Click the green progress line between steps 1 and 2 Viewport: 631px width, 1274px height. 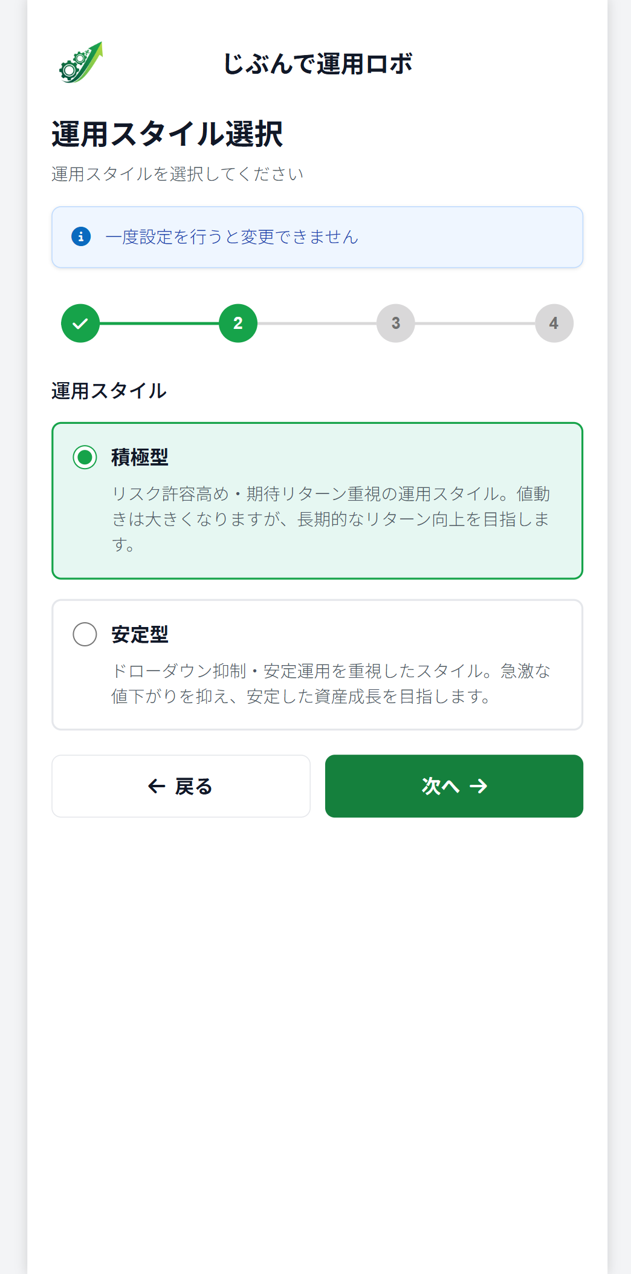tap(159, 323)
